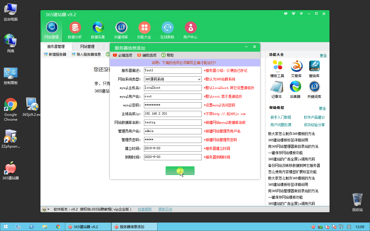Open the 关键词库 toolbar icon in top bar
This screenshot has height=231, width=370.
click(x=121, y=31)
